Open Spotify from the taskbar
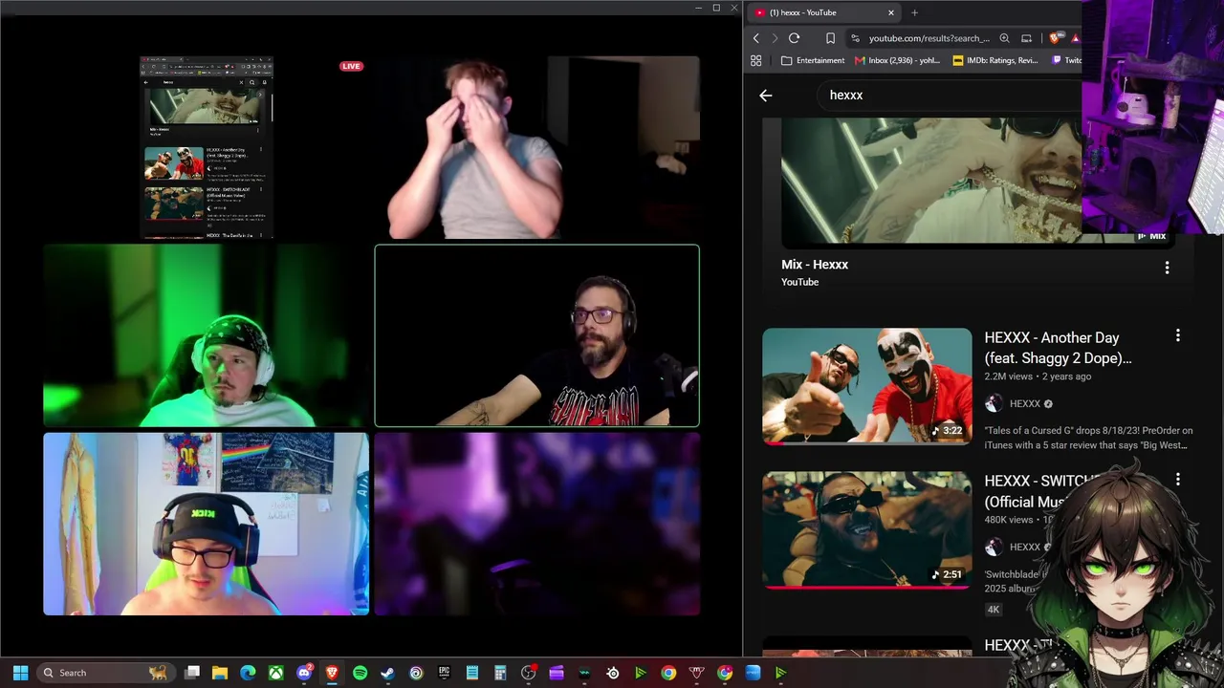The width and height of the screenshot is (1224, 688). 360,673
